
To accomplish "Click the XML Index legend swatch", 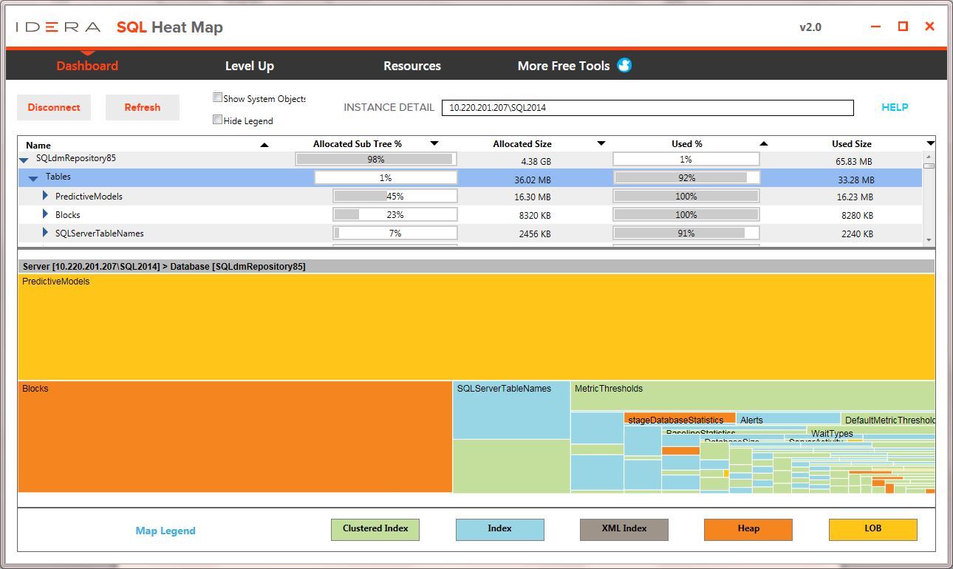I will coord(624,529).
